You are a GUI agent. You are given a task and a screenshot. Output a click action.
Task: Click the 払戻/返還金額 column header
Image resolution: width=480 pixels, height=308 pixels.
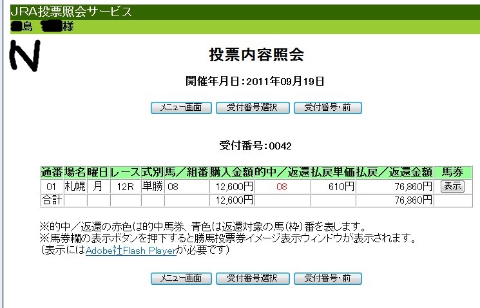coord(394,173)
